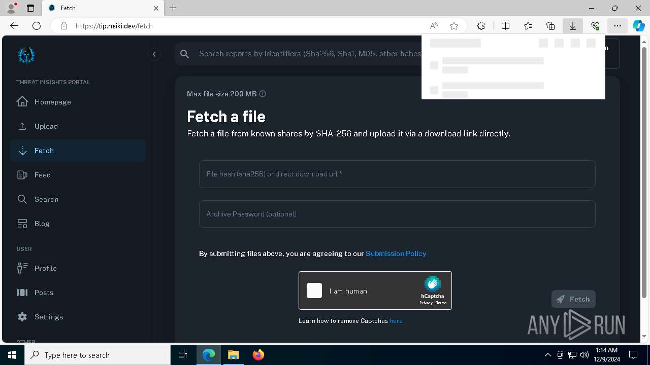Click the Fetch submit button
The width and height of the screenshot is (650, 365).
pos(573,299)
